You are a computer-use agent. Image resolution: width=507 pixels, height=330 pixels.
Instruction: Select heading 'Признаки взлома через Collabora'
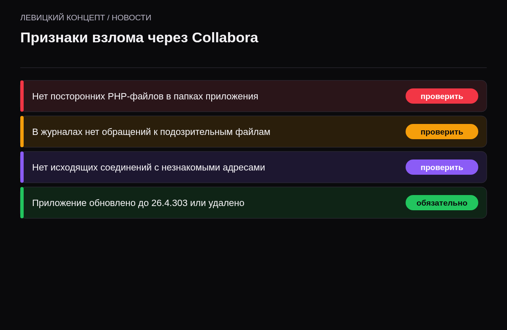139,38
